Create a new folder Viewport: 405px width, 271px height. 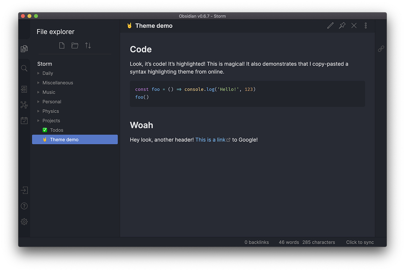coord(75,45)
